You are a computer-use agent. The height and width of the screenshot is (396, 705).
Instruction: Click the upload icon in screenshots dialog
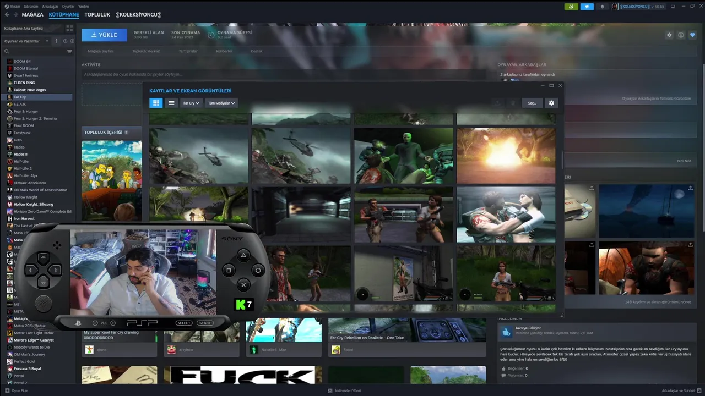tap(497, 103)
